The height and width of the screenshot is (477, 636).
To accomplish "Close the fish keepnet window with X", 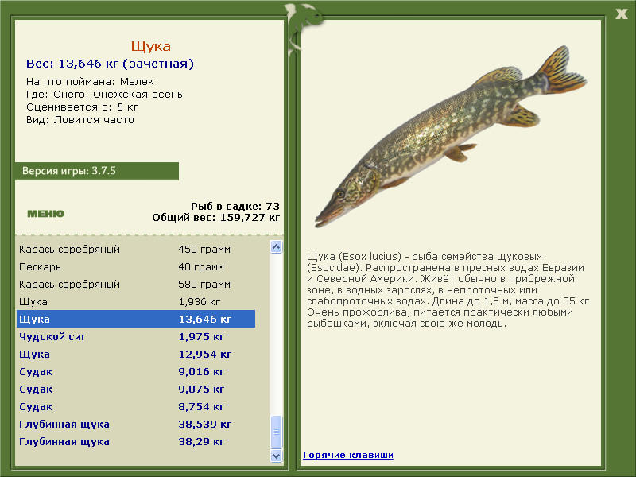I will 622,14.
